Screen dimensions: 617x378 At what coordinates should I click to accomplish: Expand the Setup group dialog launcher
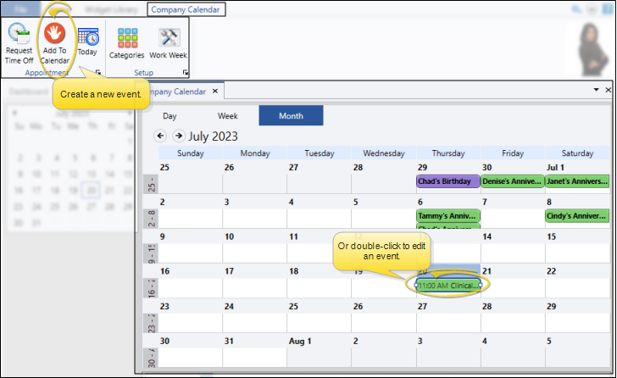tap(186, 74)
